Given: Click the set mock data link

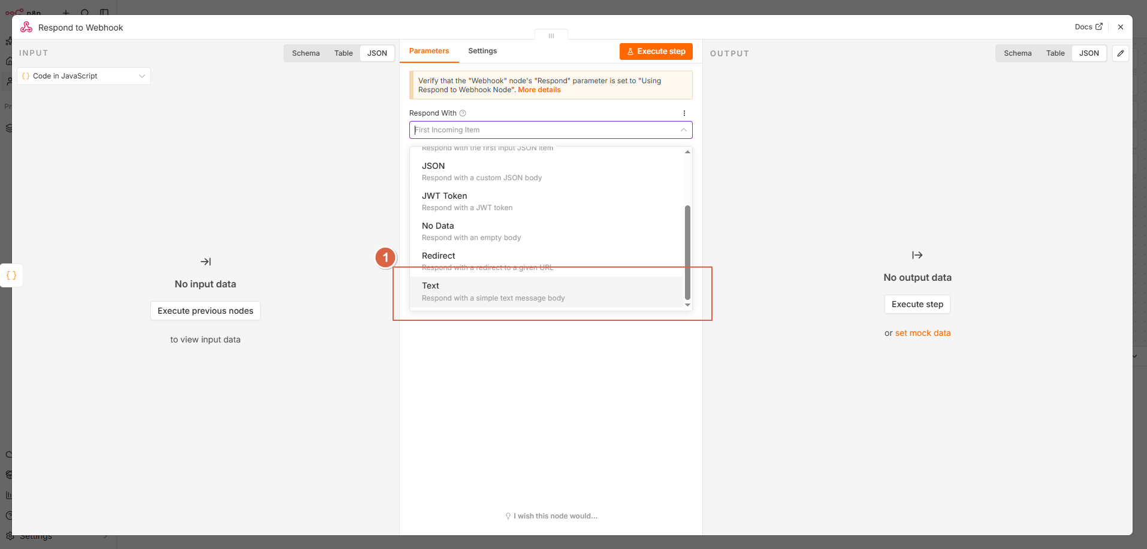Looking at the screenshot, I should tap(923, 333).
